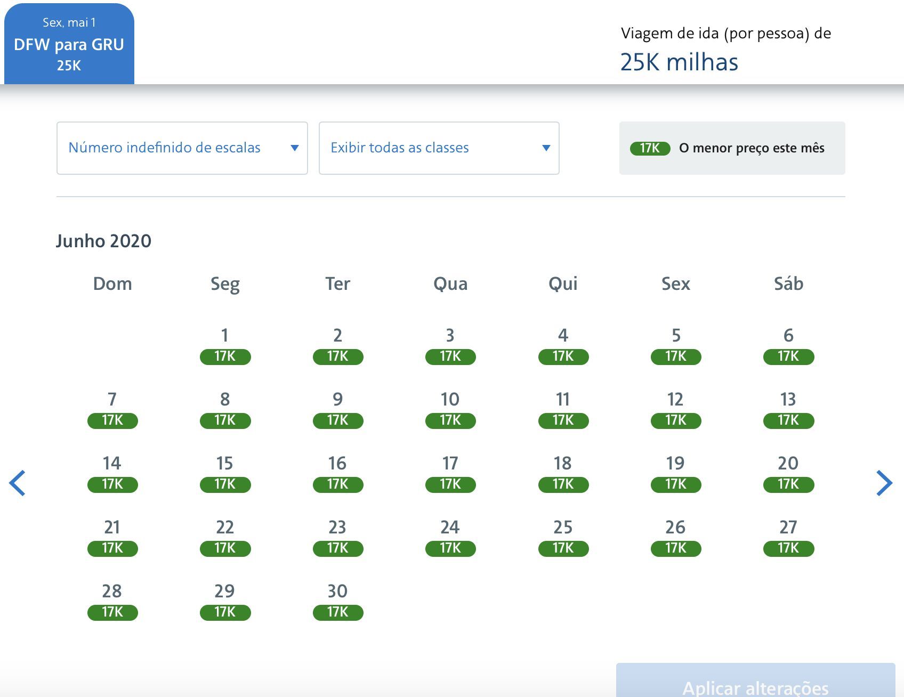Screen dimensions: 904x697
Task: Choose Saturday June 6
Action: coord(789,345)
